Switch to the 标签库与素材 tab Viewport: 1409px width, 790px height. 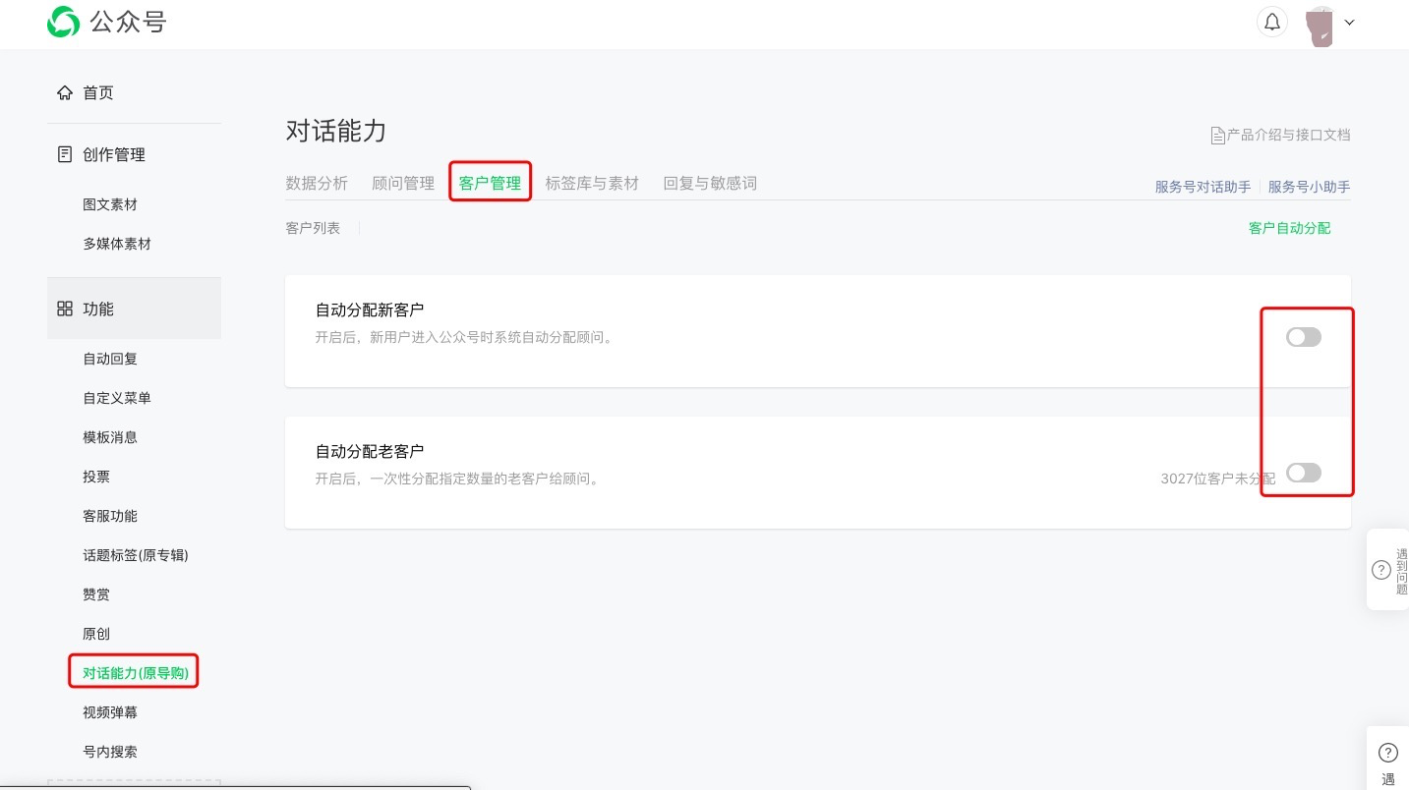coord(592,183)
